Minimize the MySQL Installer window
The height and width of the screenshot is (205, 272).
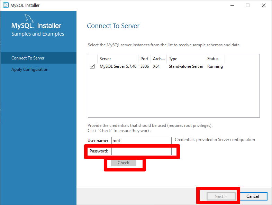point(232,5)
